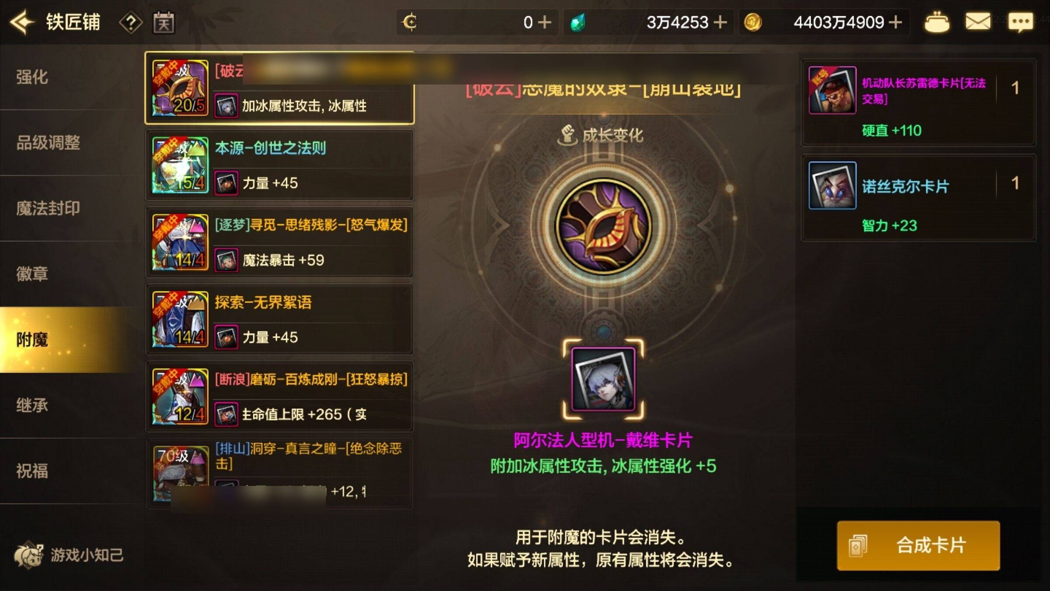Click the 合成卡片 button
Screen dimensions: 1050x591
click(x=918, y=545)
